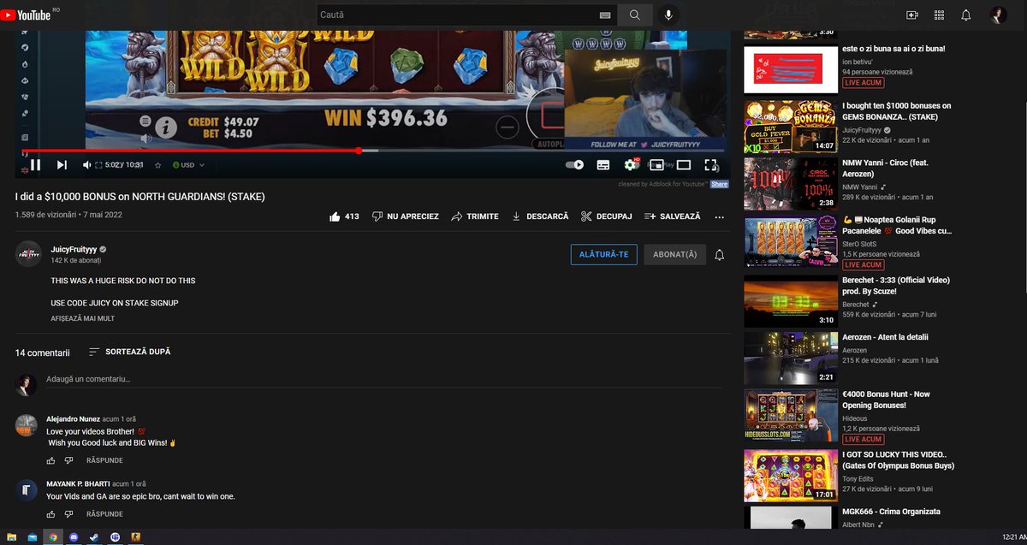Open '€4000 Bonus Hunt' live video
The width and height of the screenshot is (1027, 545).
coord(887,400)
